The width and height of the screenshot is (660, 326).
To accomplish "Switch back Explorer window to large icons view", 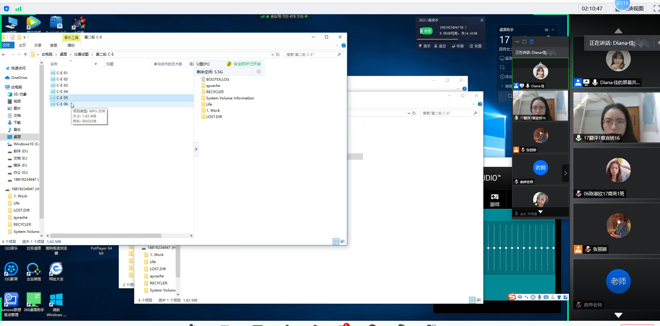I will click(x=479, y=300).
